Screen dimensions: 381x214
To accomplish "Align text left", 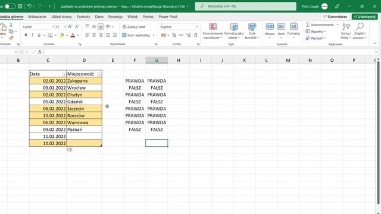I will [87, 35].
